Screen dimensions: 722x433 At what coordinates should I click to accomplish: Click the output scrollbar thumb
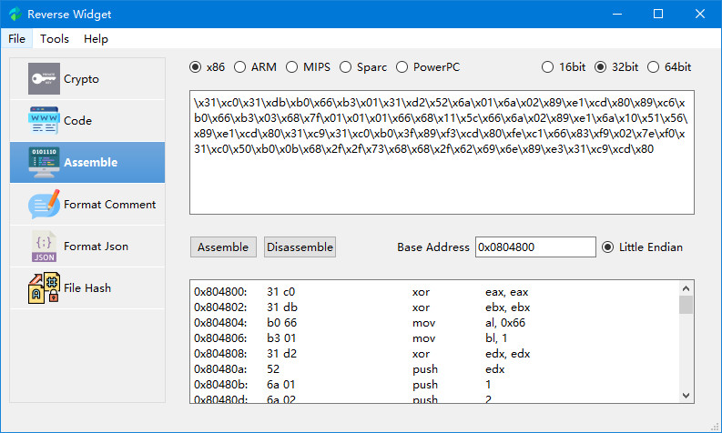686,305
